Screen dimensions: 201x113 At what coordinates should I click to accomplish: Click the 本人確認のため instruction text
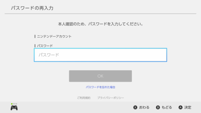tap(100, 24)
